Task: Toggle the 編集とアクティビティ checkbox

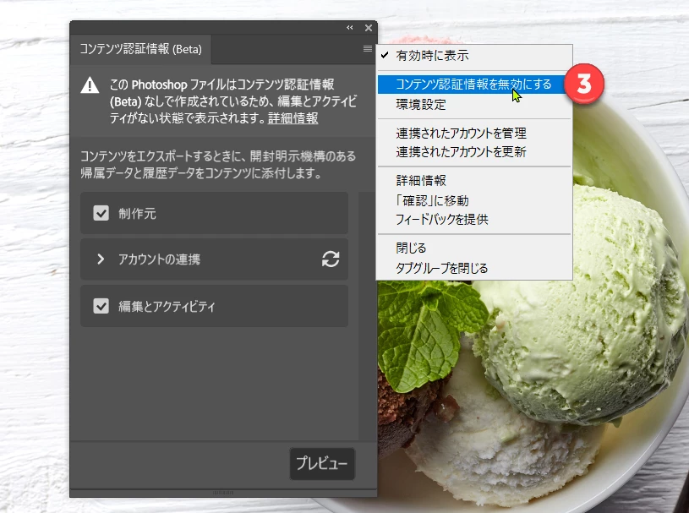Action: [x=101, y=306]
